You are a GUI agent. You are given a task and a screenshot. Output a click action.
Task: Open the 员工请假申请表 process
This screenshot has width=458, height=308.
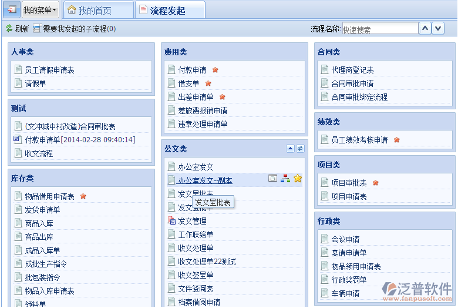[x=49, y=70]
